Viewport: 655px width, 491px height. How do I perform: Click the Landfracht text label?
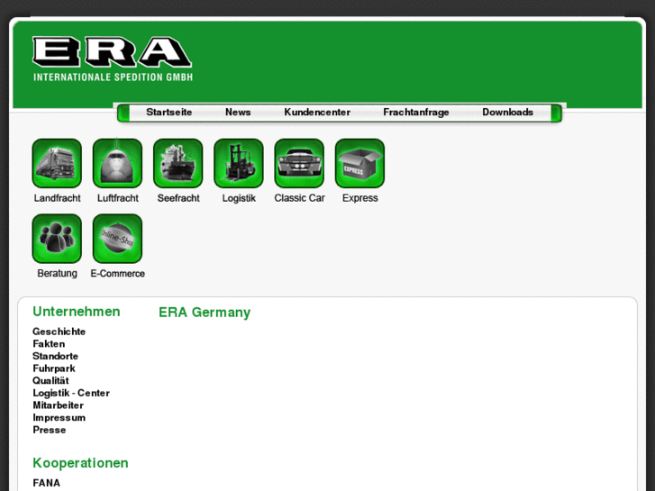pos(58,198)
